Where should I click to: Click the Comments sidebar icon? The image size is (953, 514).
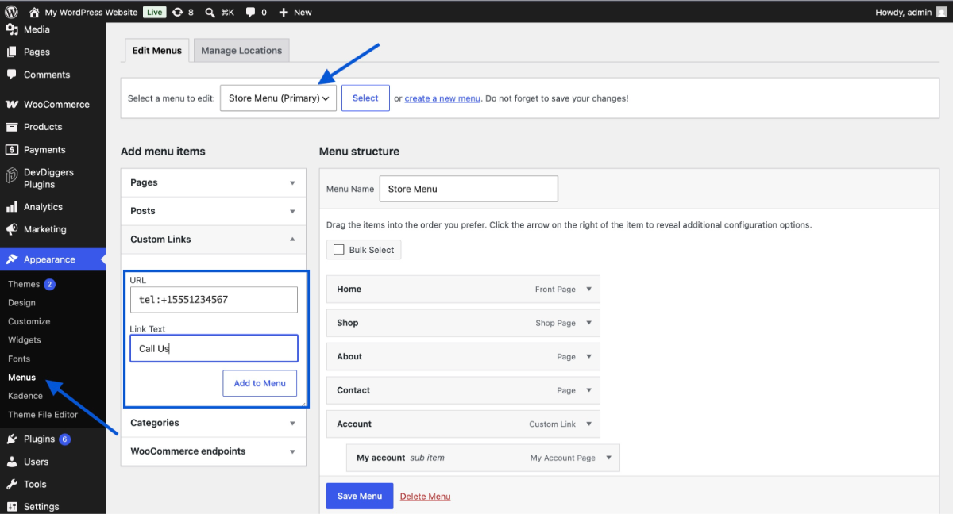pos(11,75)
